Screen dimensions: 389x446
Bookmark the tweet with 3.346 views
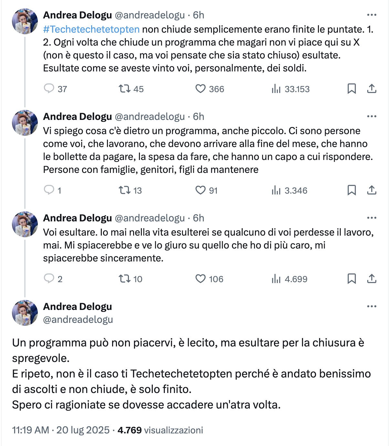click(352, 190)
